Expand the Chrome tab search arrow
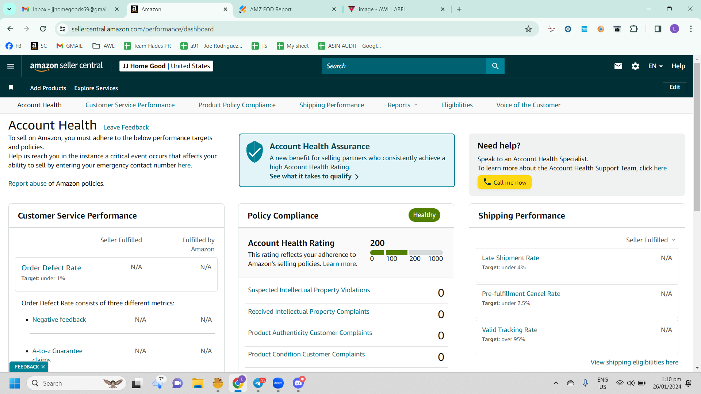The height and width of the screenshot is (394, 701). tap(9, 9)
